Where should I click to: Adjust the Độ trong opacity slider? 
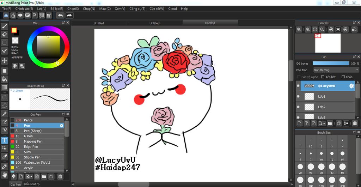point(331,63)
